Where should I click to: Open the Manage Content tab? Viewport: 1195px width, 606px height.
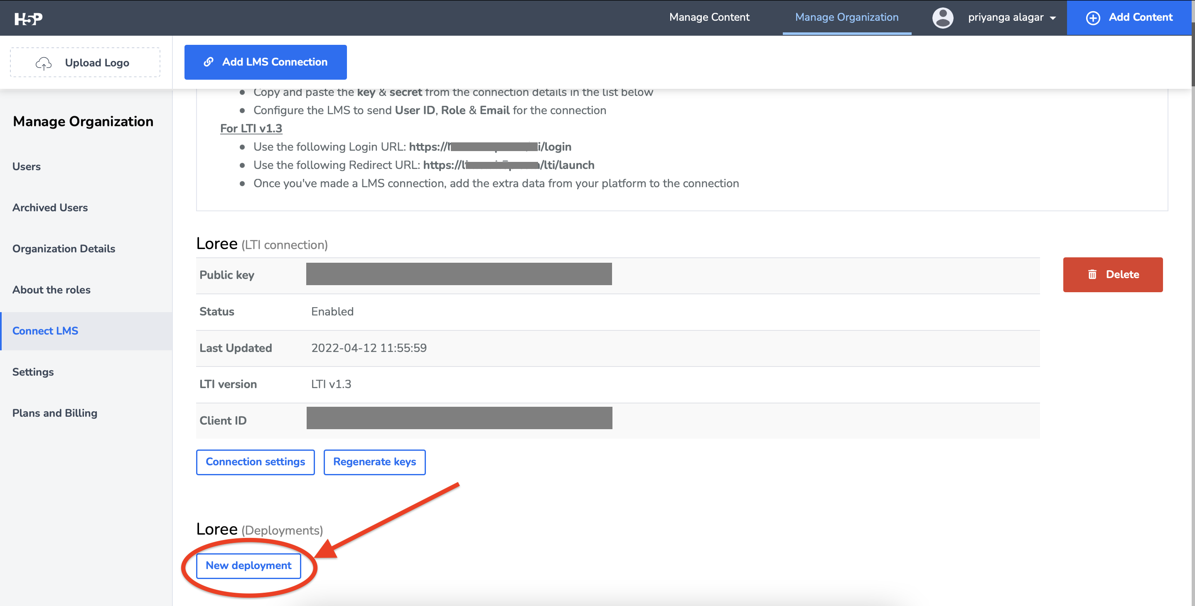pos(709,17)
